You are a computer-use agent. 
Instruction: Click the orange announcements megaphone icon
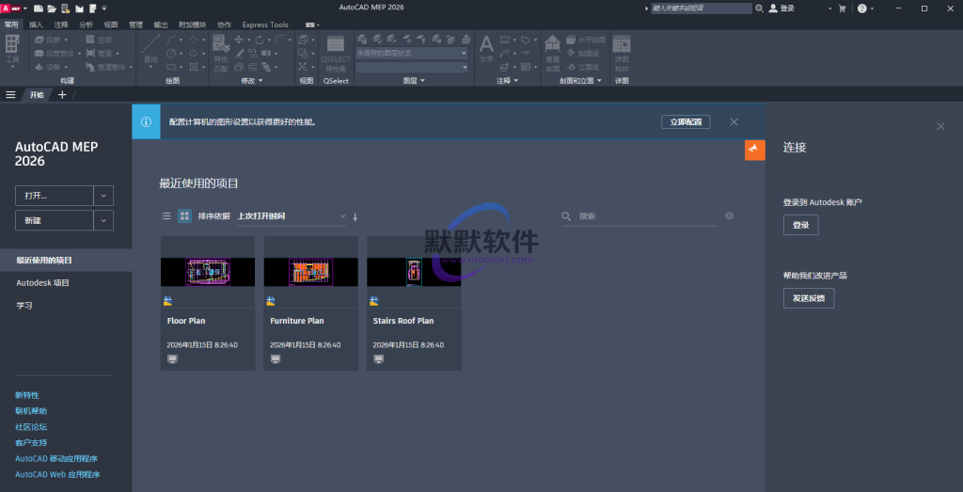tap(754, 151)
